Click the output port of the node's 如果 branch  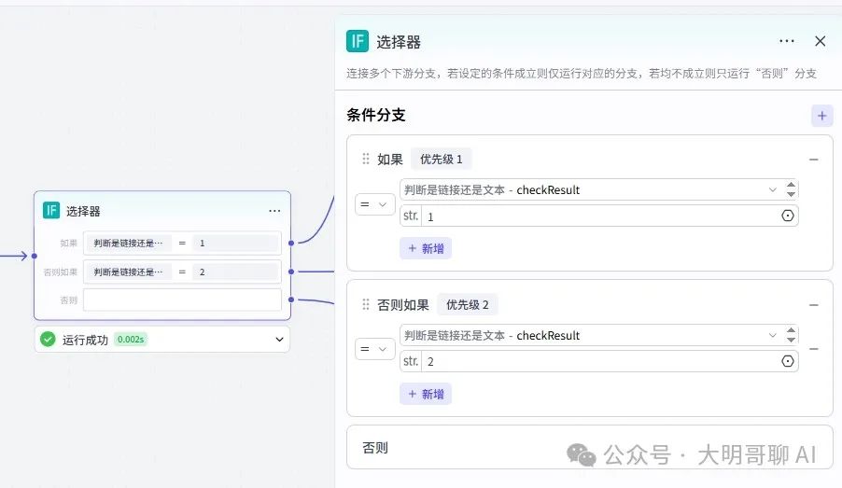(291, 244)
